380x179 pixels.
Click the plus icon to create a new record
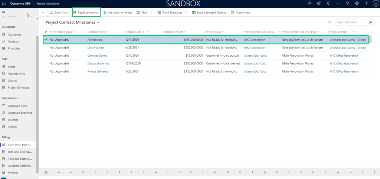(337, 3)
